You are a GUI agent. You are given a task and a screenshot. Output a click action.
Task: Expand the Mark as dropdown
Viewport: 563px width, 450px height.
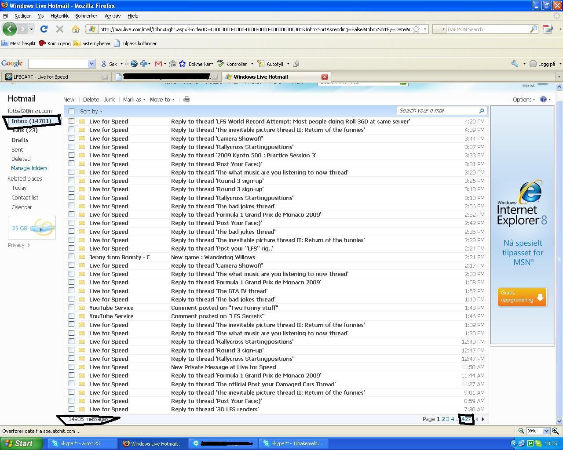[x=134, y=99]
